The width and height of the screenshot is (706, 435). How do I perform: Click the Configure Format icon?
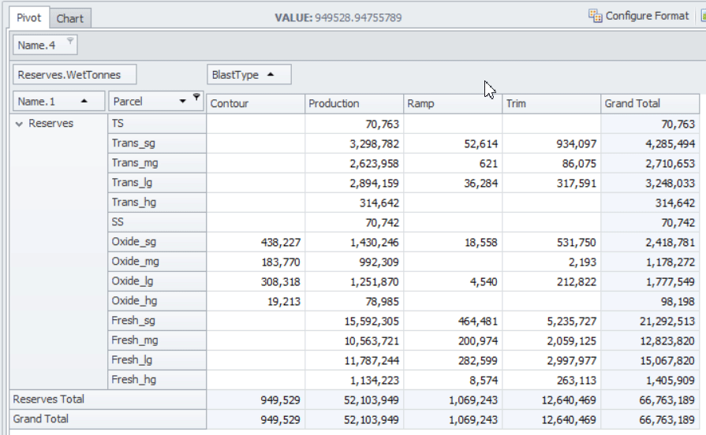point(596,16)
